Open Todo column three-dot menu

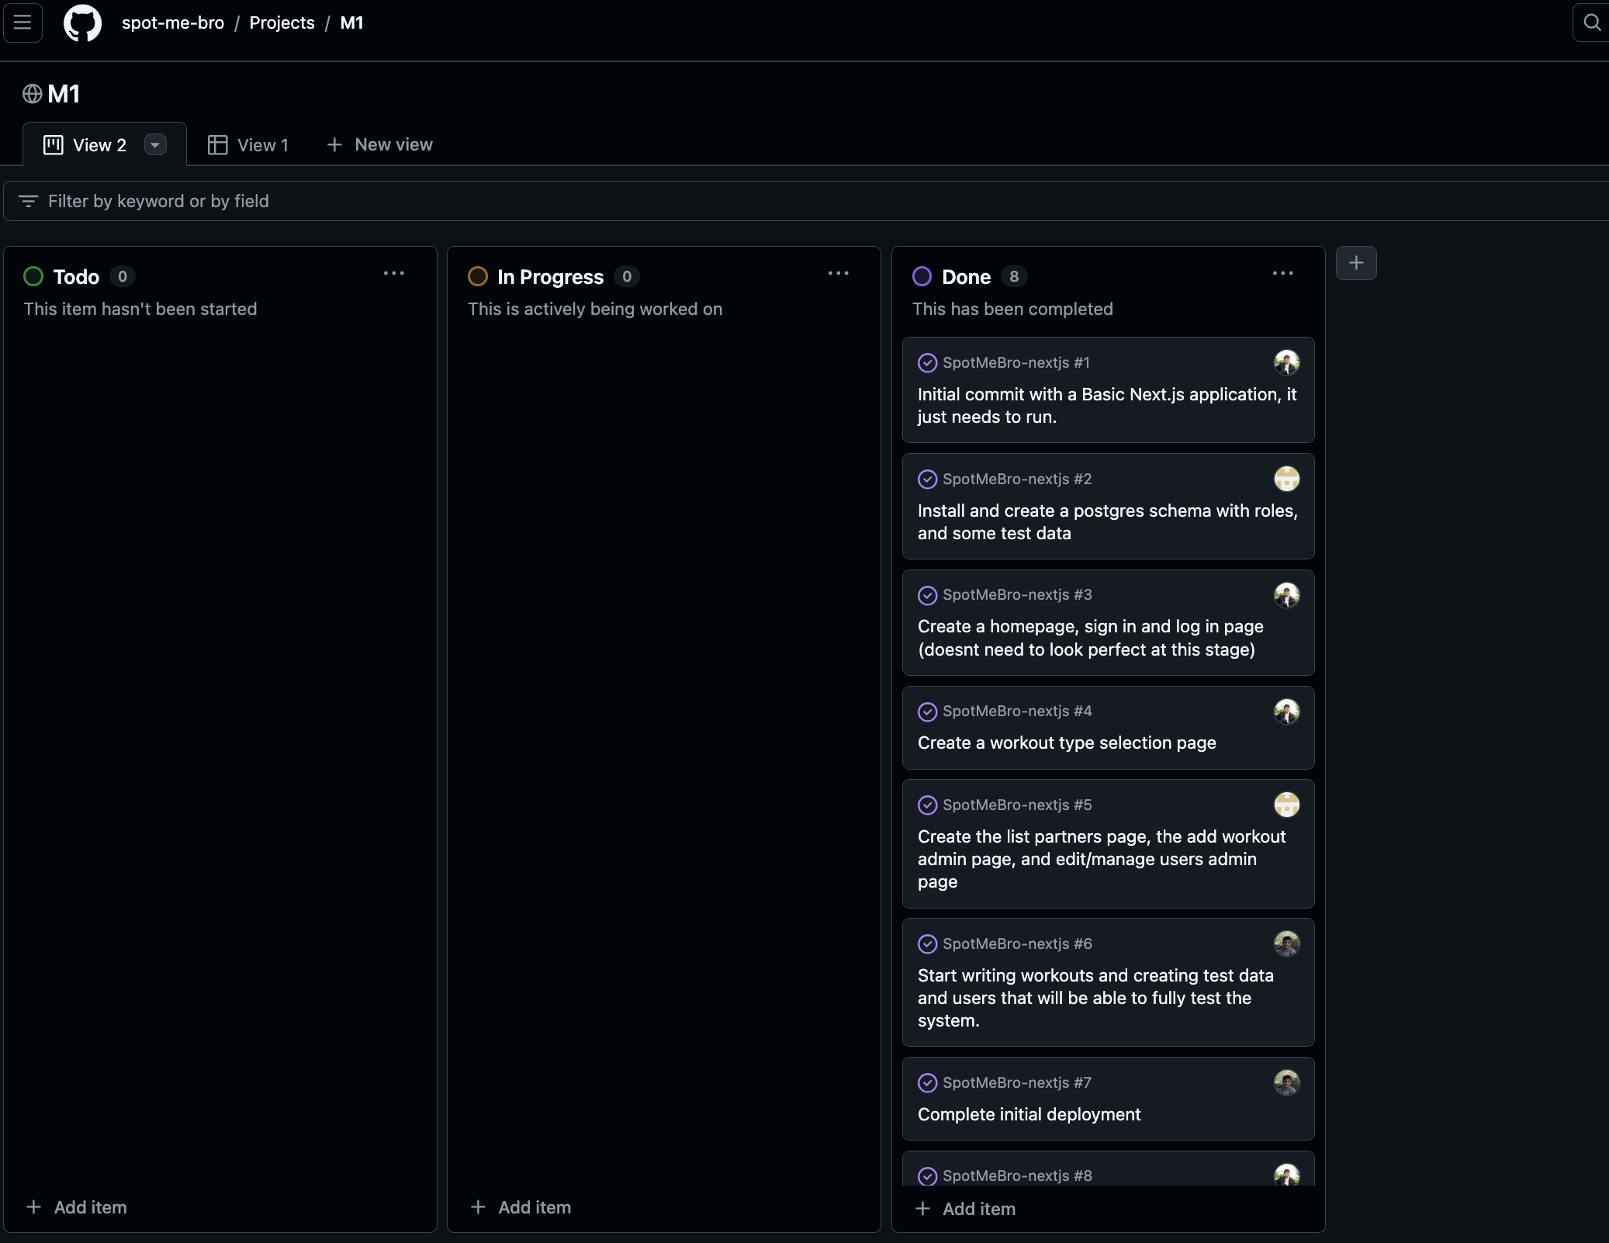393,274
